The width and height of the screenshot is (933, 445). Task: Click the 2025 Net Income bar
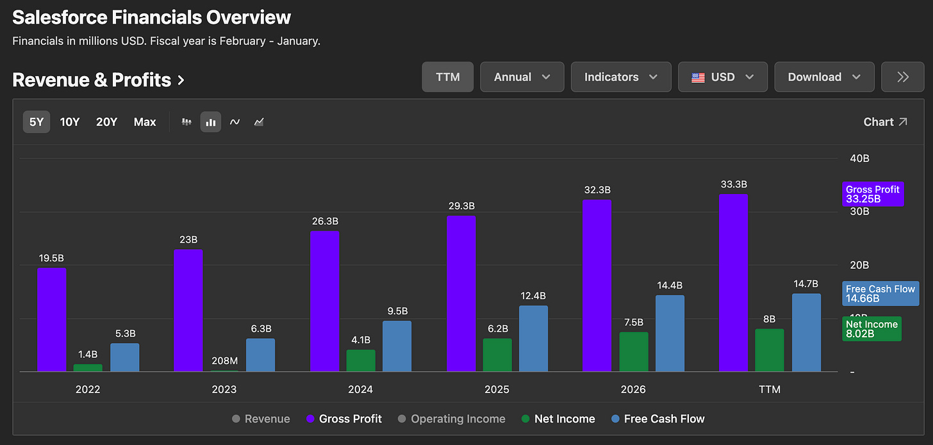(497, 355)
